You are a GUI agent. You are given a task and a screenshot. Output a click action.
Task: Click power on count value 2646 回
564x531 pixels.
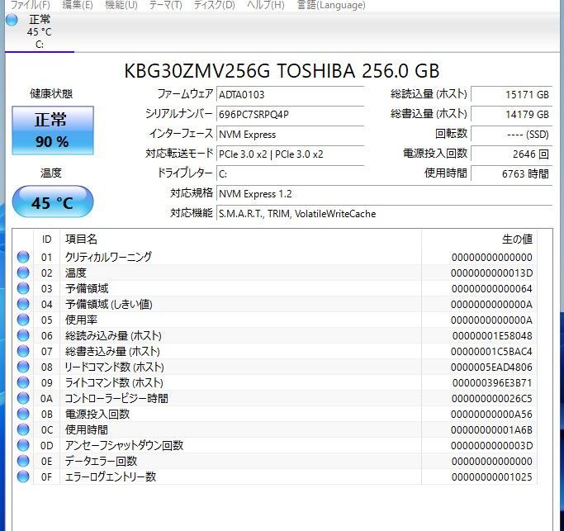click(511, 154)
